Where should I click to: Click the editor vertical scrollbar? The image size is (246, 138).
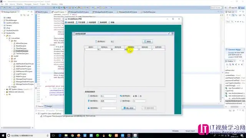(221, 92)
